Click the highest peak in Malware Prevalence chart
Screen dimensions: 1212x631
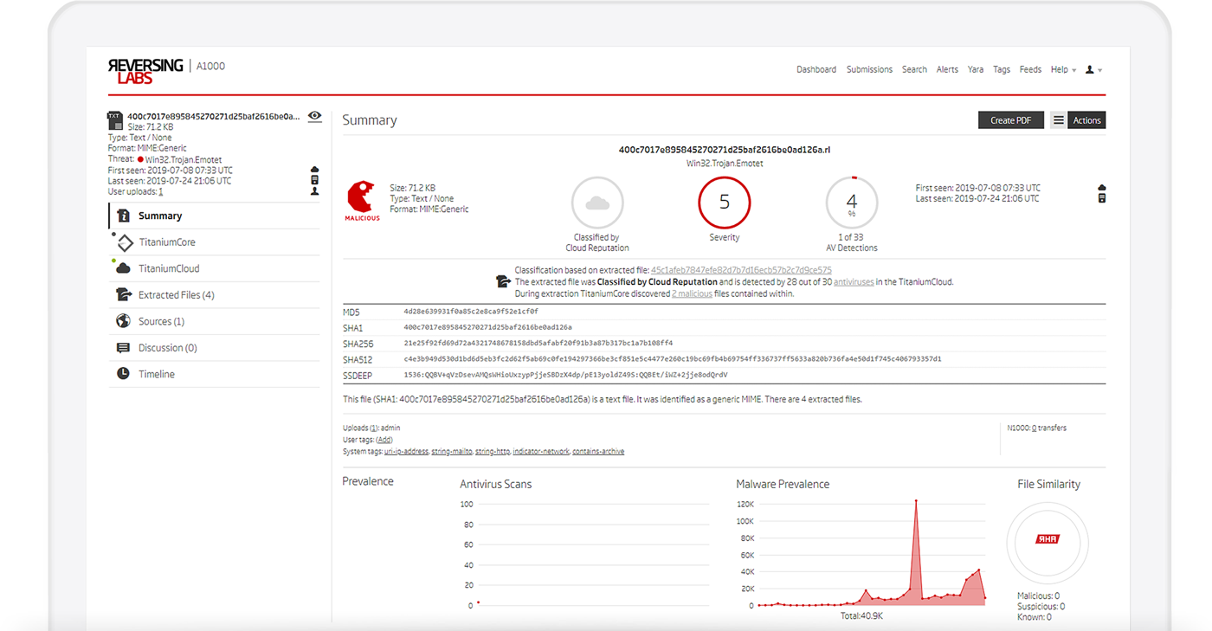(916, 500)
